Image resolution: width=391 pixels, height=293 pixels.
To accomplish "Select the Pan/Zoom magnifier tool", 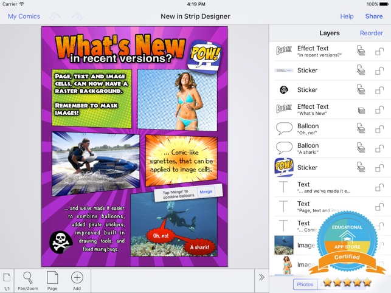I will pyautogui.click(x=28, y=281).
